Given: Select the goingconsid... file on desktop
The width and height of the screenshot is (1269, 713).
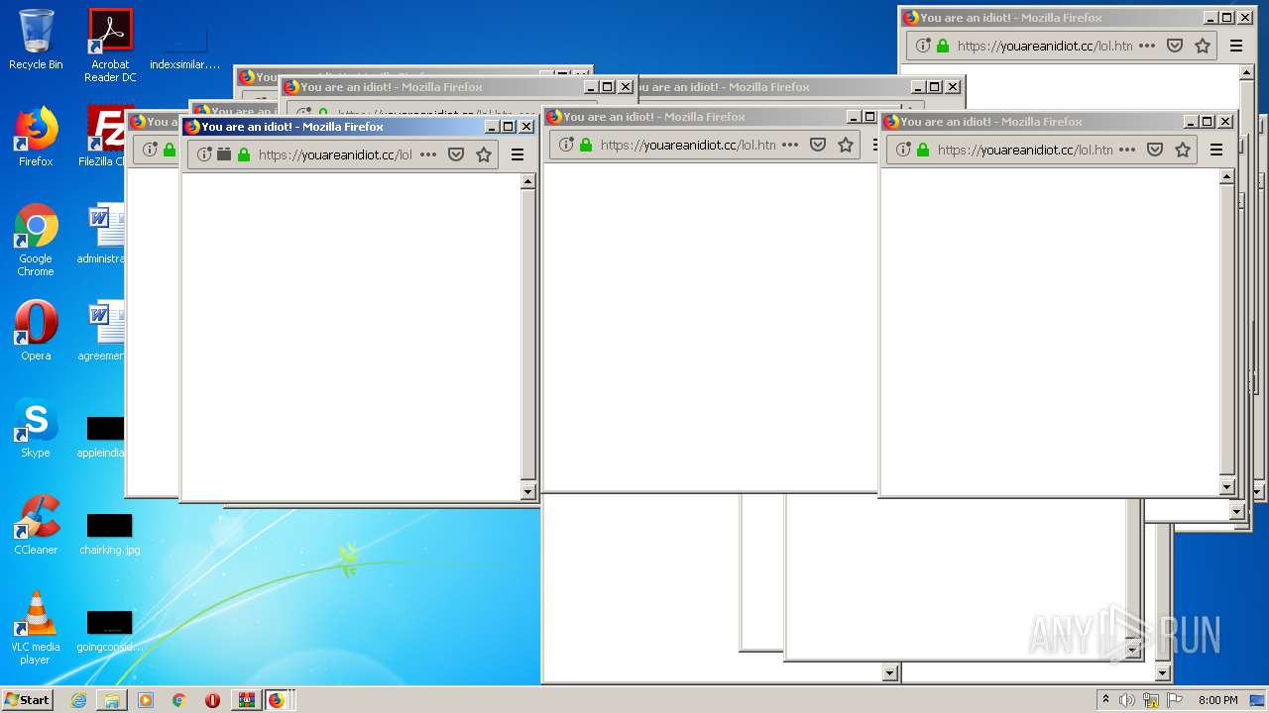Looking at the screenshot, I should click(x=109, y=630).
